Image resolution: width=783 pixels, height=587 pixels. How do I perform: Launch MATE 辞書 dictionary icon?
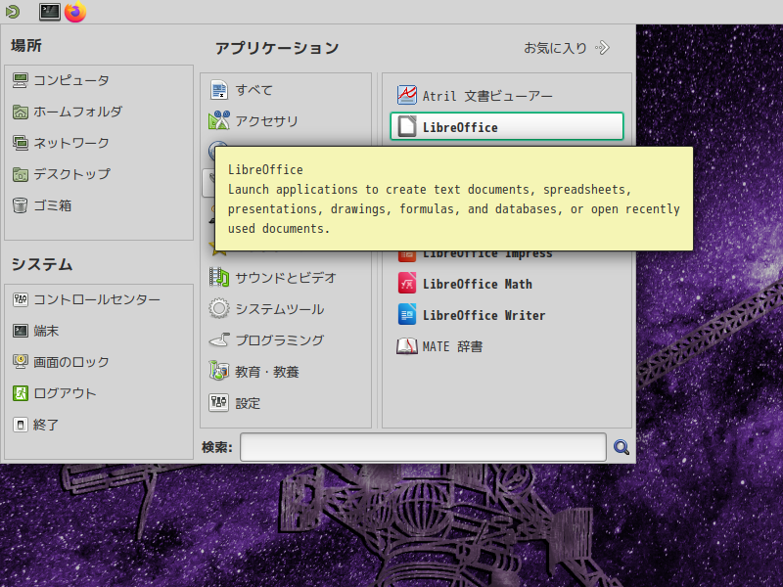(x=406, y=346)
